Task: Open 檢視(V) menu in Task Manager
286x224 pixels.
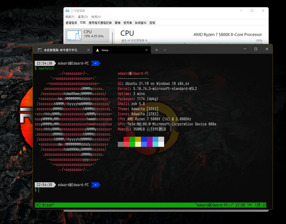Action: tap(96, 17)
